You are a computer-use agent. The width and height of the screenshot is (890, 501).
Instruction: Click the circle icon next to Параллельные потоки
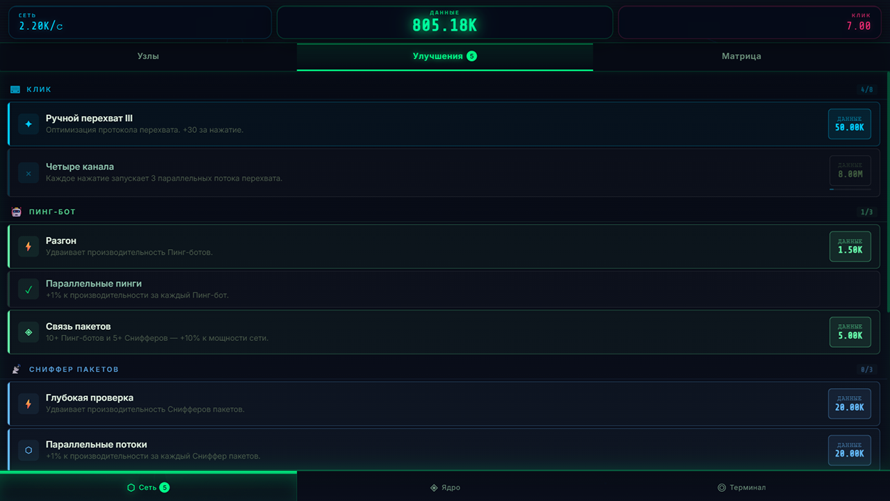tap(28, 450)
